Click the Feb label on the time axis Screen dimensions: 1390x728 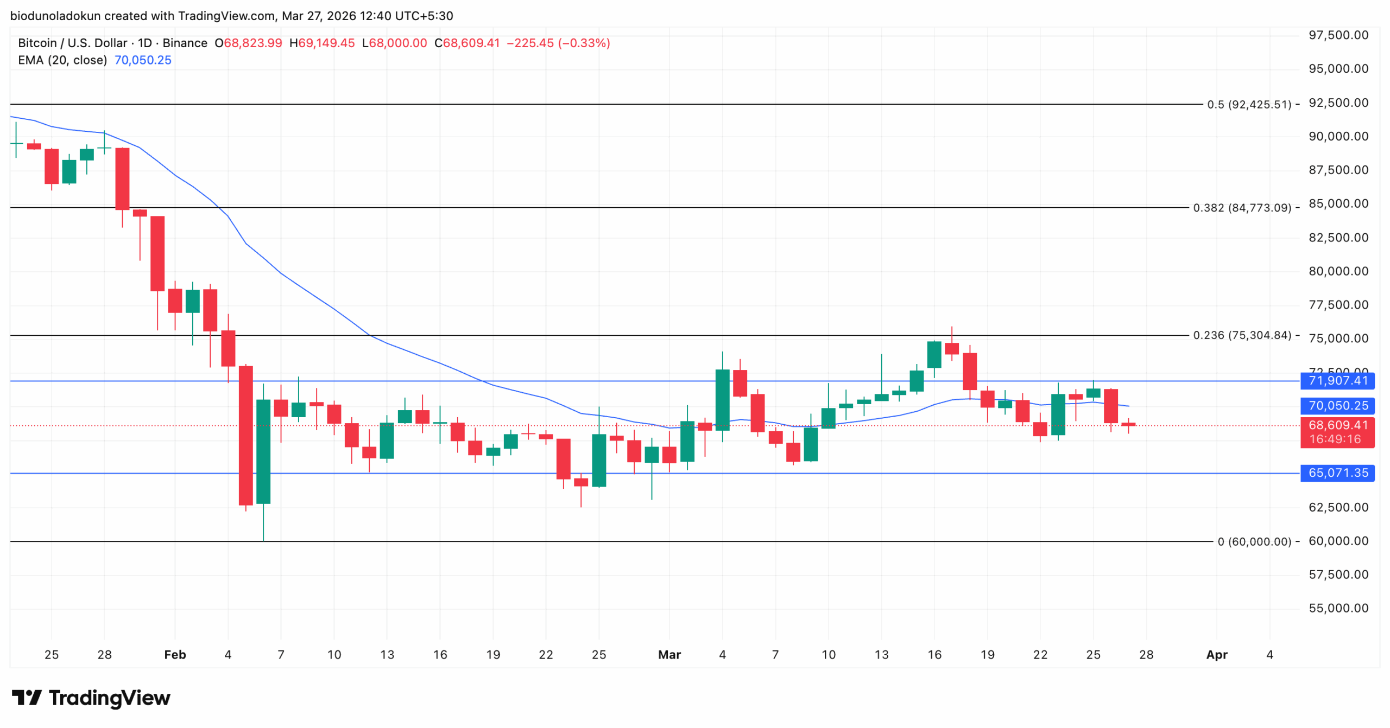[x=175, y=655]
